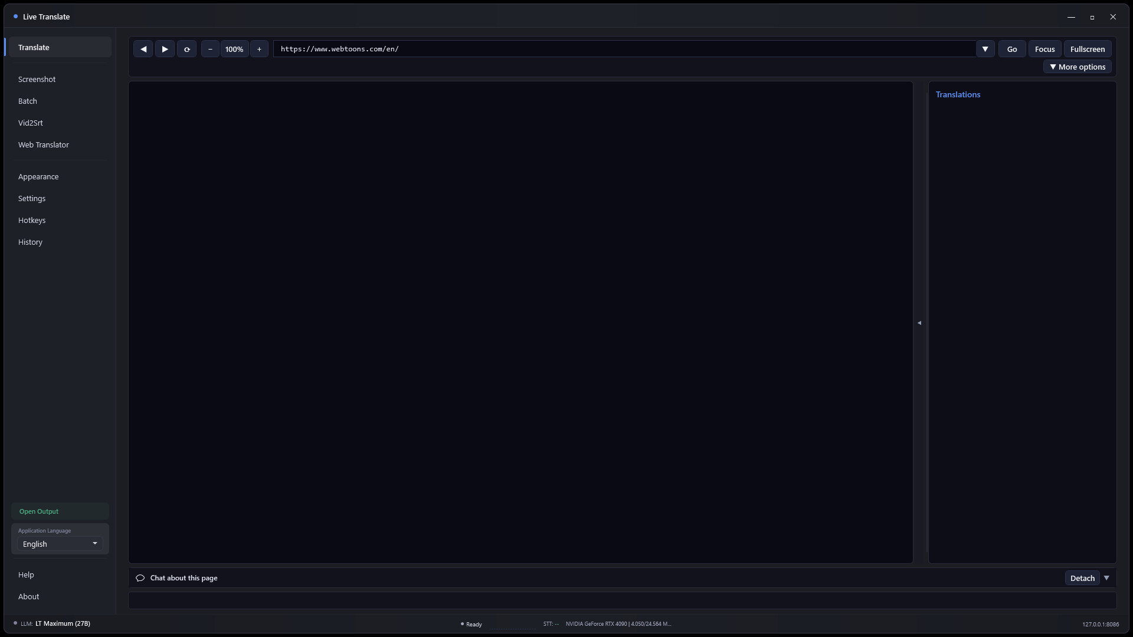Click the STT status indicator
Screen dimensions: 1133x637
click(x=551, y=623)
